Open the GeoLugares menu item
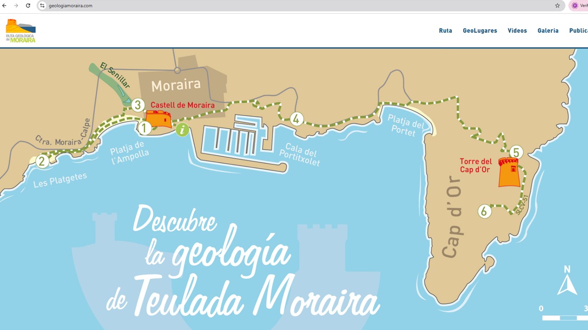This screenshot has height=330, width=588. click(480, 30)
